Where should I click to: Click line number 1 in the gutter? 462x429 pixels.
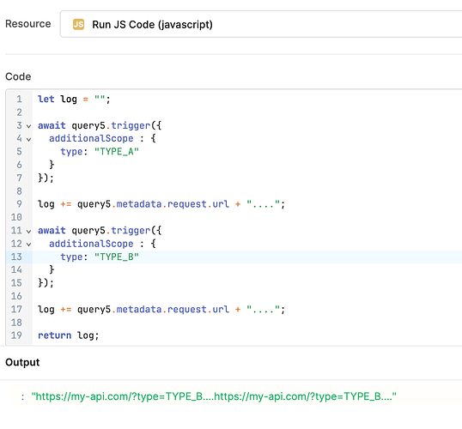[19, 100]
